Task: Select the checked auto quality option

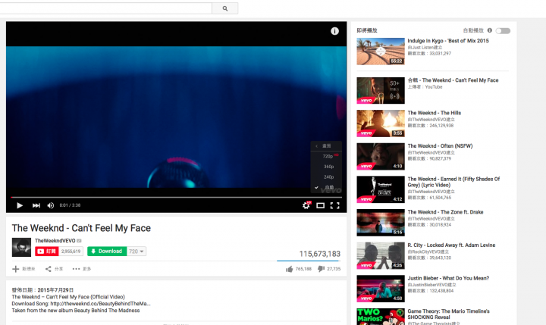Action: tap(326, 187)
